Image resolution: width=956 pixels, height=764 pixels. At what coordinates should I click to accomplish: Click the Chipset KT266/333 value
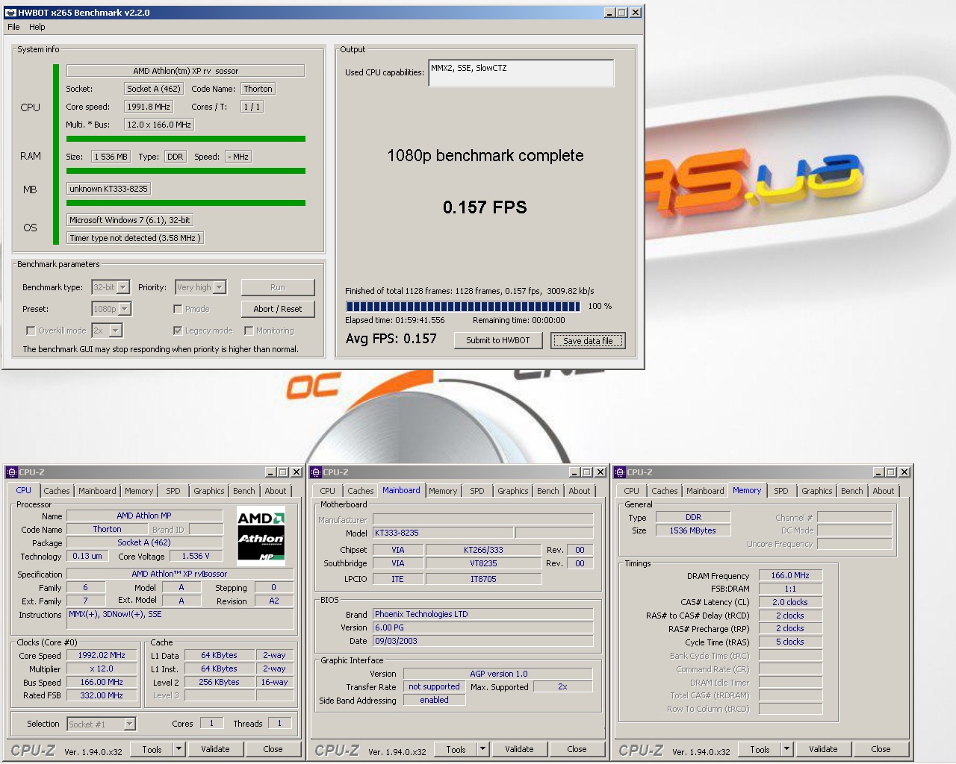483,550
